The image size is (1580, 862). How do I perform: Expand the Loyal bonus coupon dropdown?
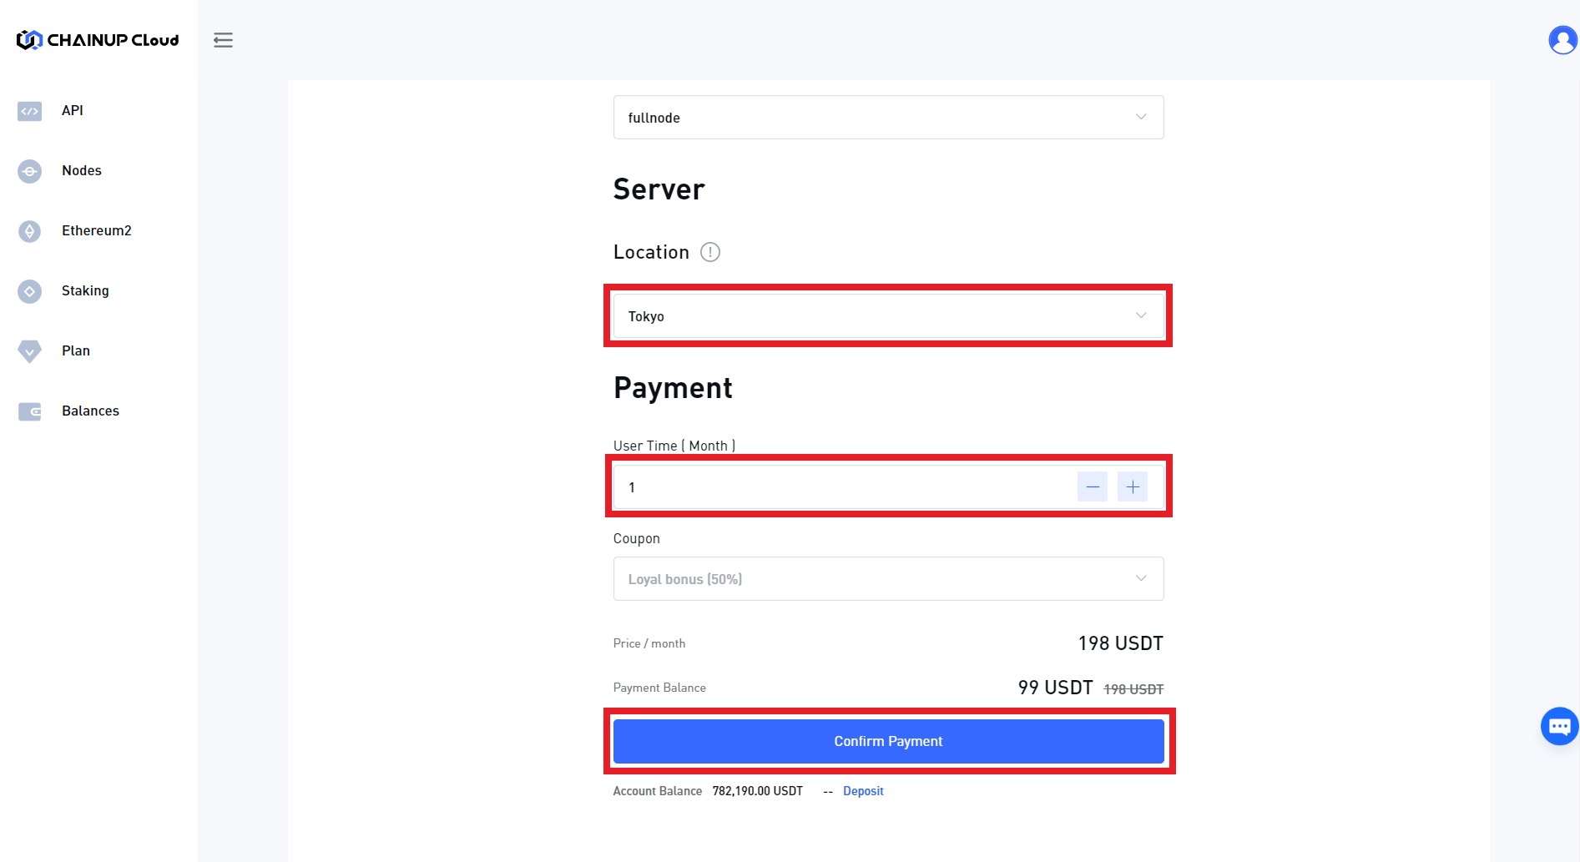click(888, 579)
